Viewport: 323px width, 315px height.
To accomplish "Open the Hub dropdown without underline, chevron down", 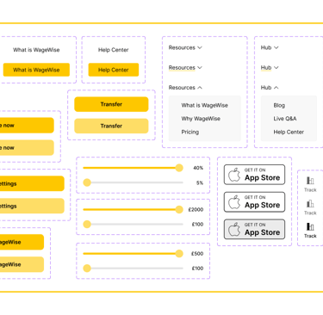I will point(270,47).
